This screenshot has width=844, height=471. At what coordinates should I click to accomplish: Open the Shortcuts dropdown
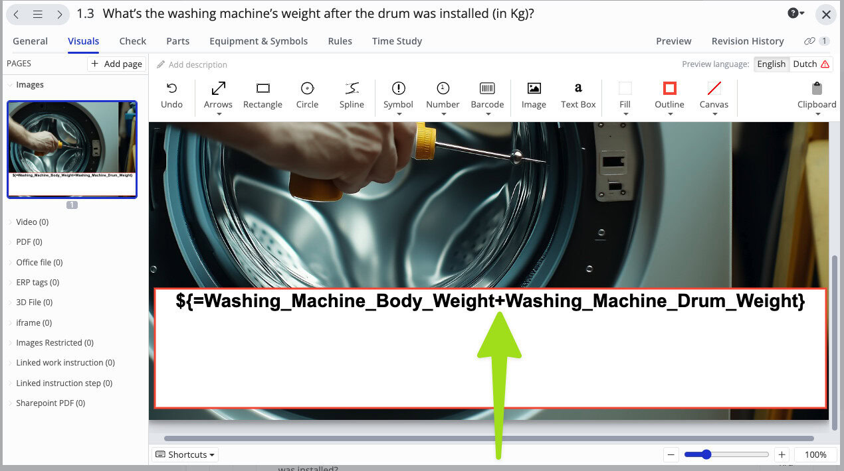coord(185,454)
